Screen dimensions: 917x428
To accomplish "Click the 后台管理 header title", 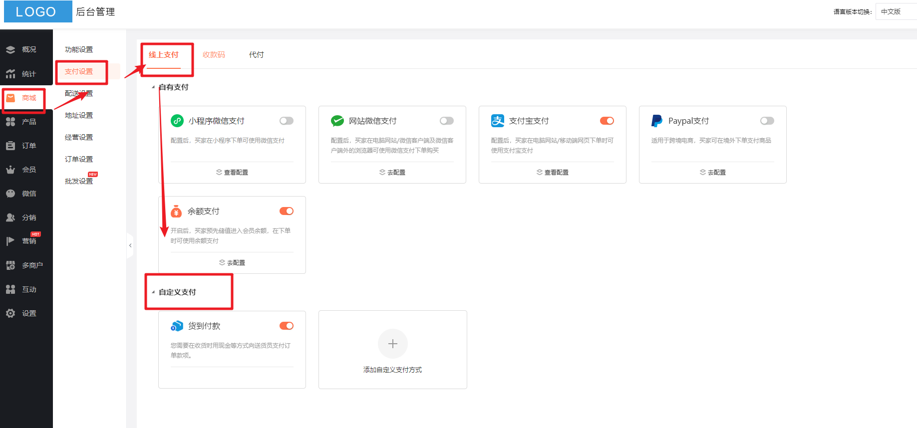I will tap(95, 11).
